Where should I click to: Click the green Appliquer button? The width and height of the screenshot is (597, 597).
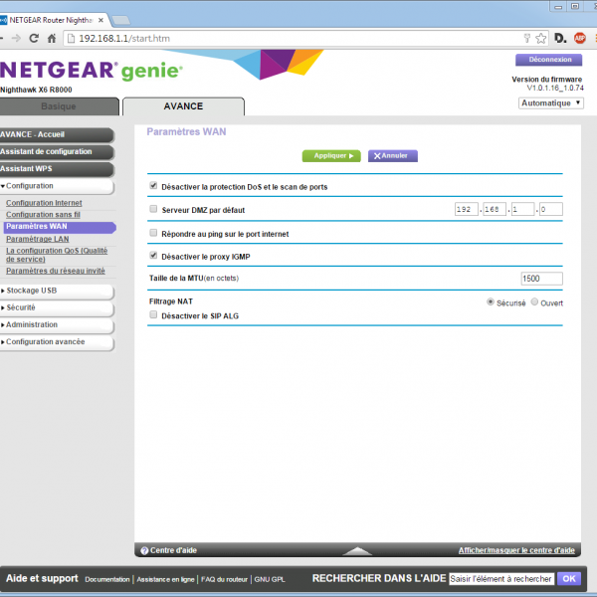(330, 156)
